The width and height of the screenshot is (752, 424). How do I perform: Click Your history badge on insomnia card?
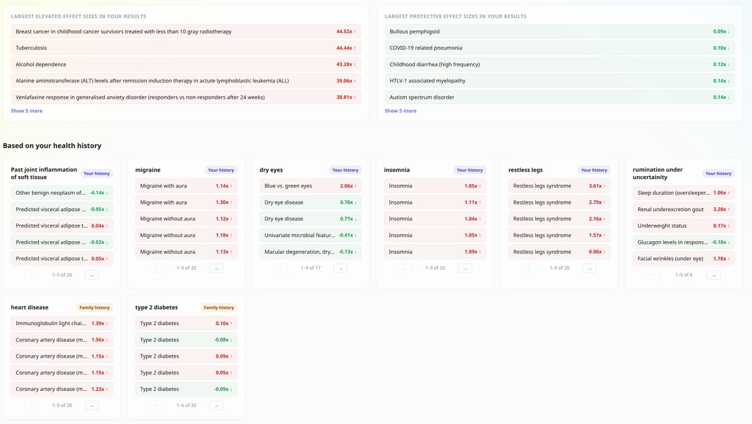pos(470,170)
